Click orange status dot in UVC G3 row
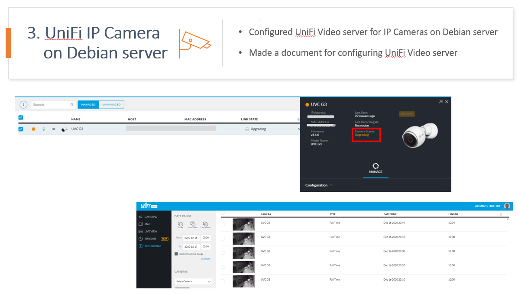 pyautogui.click(x=33, y=129)
